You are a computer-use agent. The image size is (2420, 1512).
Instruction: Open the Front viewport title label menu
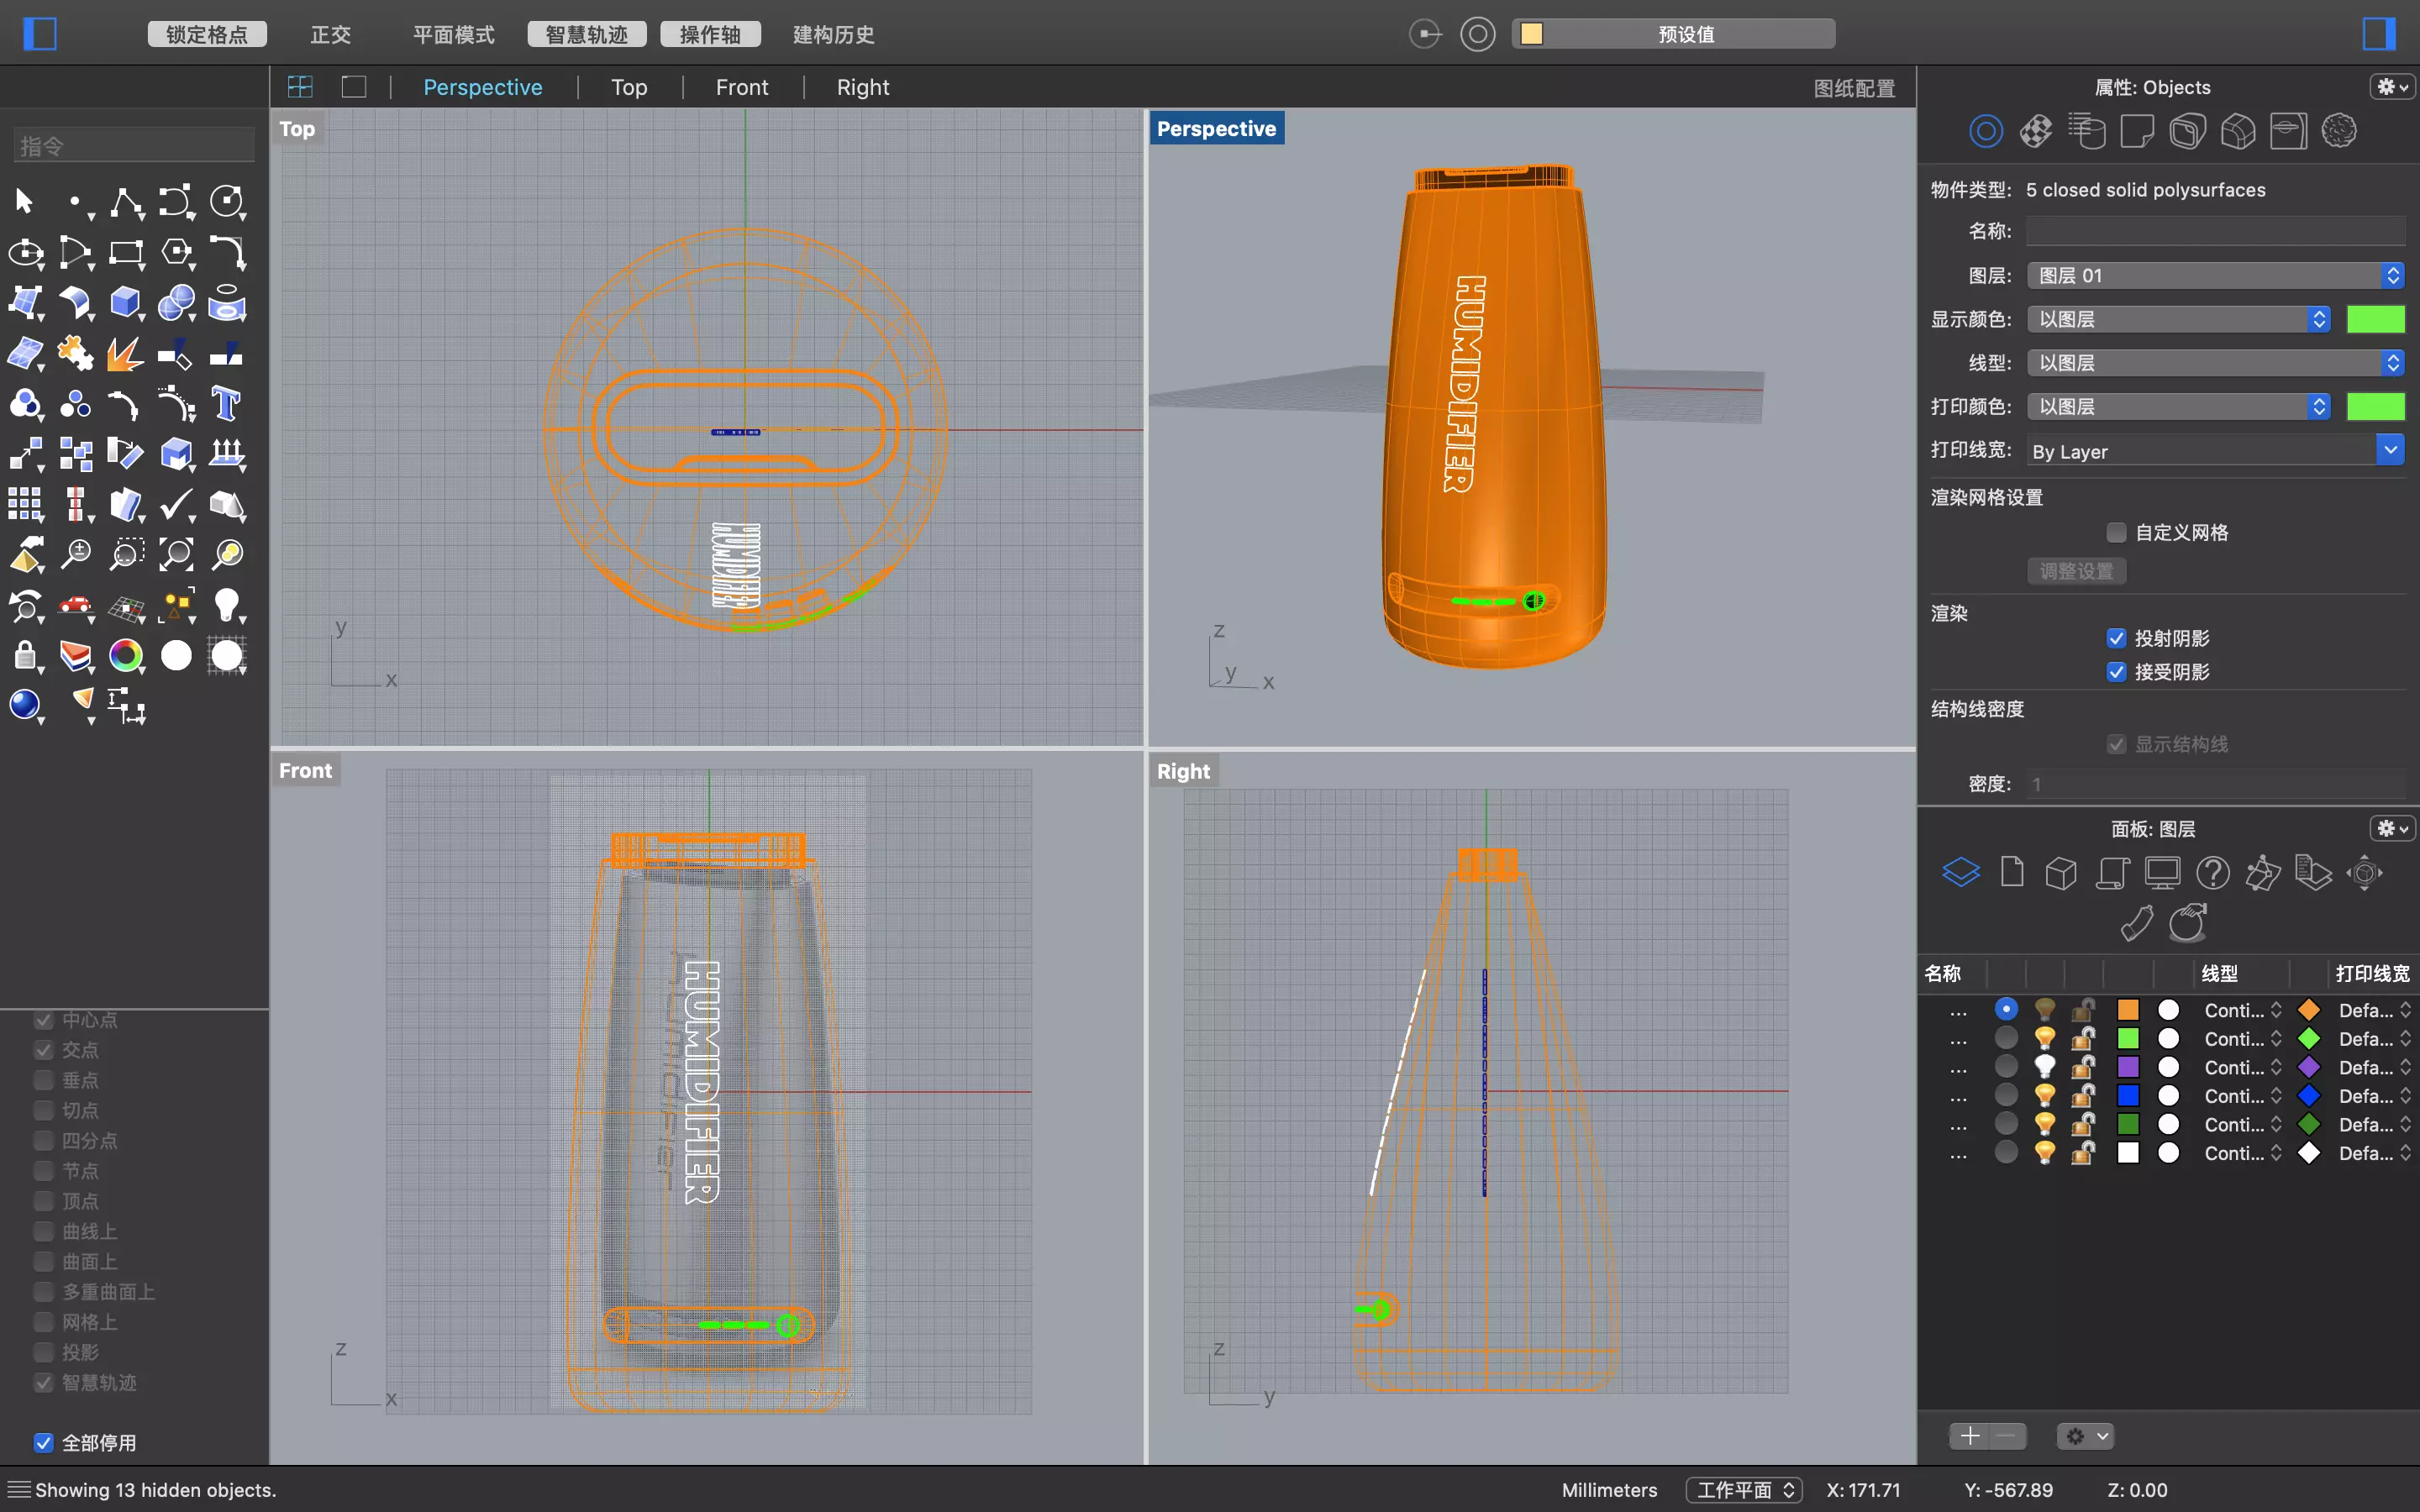click(x=305, y=771)
